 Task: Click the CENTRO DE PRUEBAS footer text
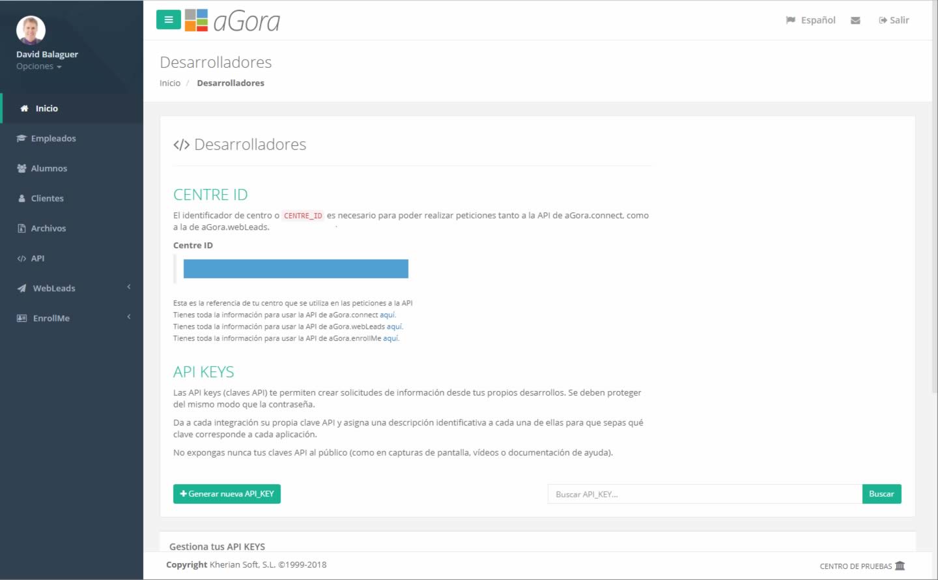coord(856,566)
